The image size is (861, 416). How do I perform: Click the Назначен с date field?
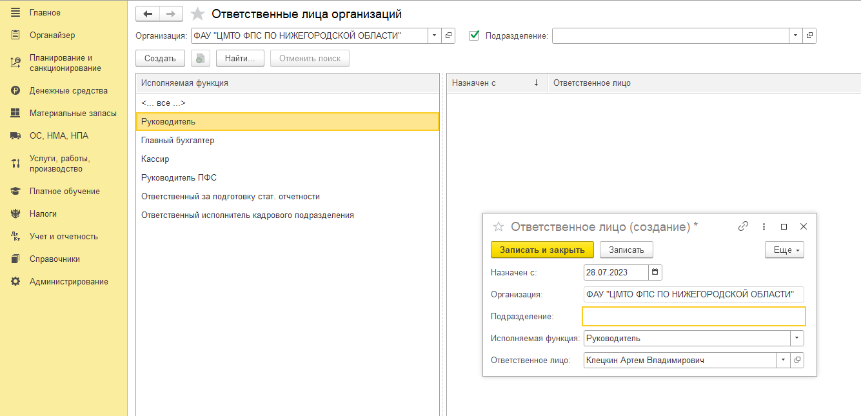(616, 272)
